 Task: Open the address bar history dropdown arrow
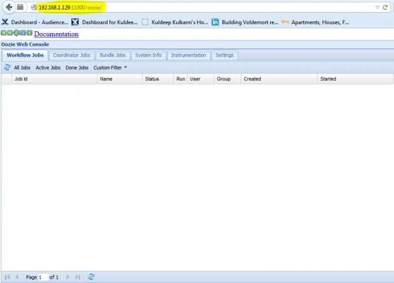point(377,7)
